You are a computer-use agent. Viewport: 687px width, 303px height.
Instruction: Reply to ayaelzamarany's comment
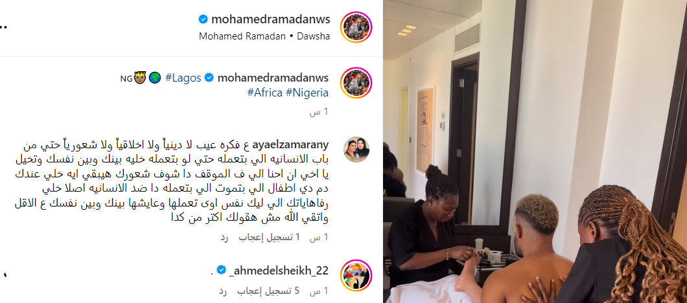(x=224, y=238)
